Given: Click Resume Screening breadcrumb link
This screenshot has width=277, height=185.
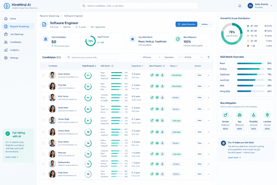Looking at the screenshot, I should [x=50, y=16].
